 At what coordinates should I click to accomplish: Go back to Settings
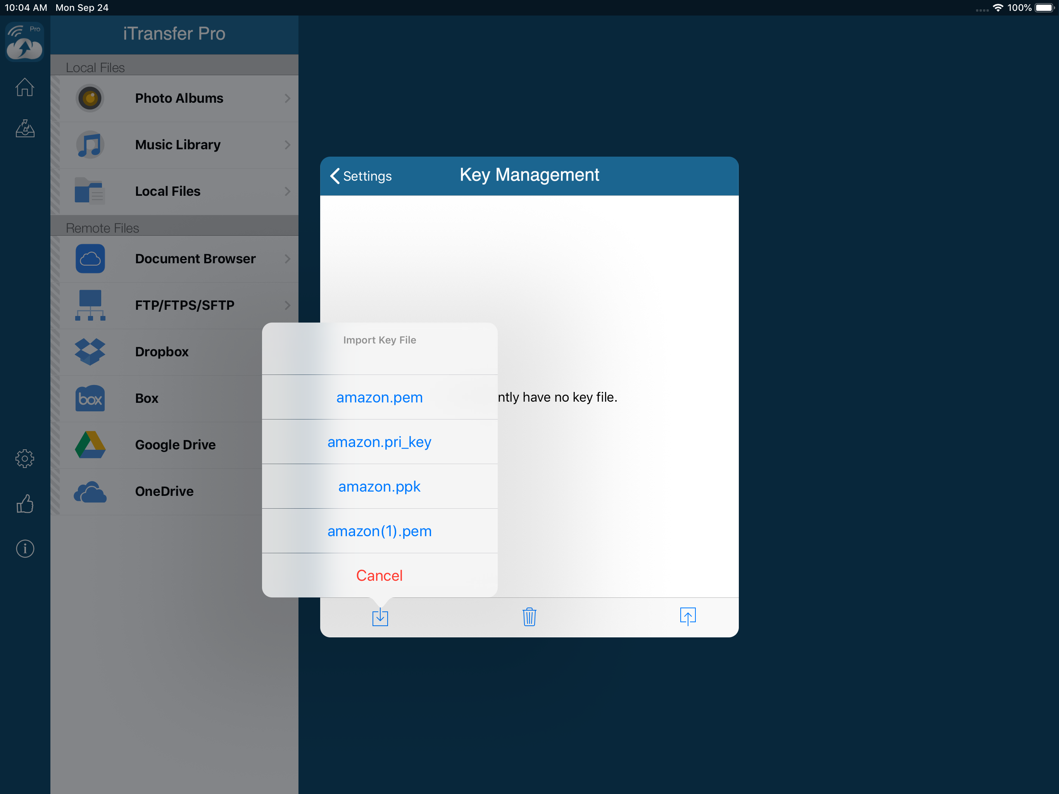361,176
